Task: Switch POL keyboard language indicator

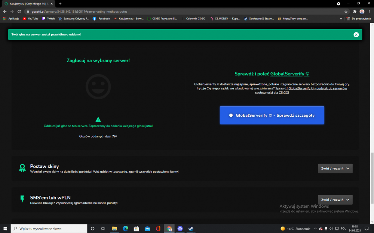Action: point(343,229)
